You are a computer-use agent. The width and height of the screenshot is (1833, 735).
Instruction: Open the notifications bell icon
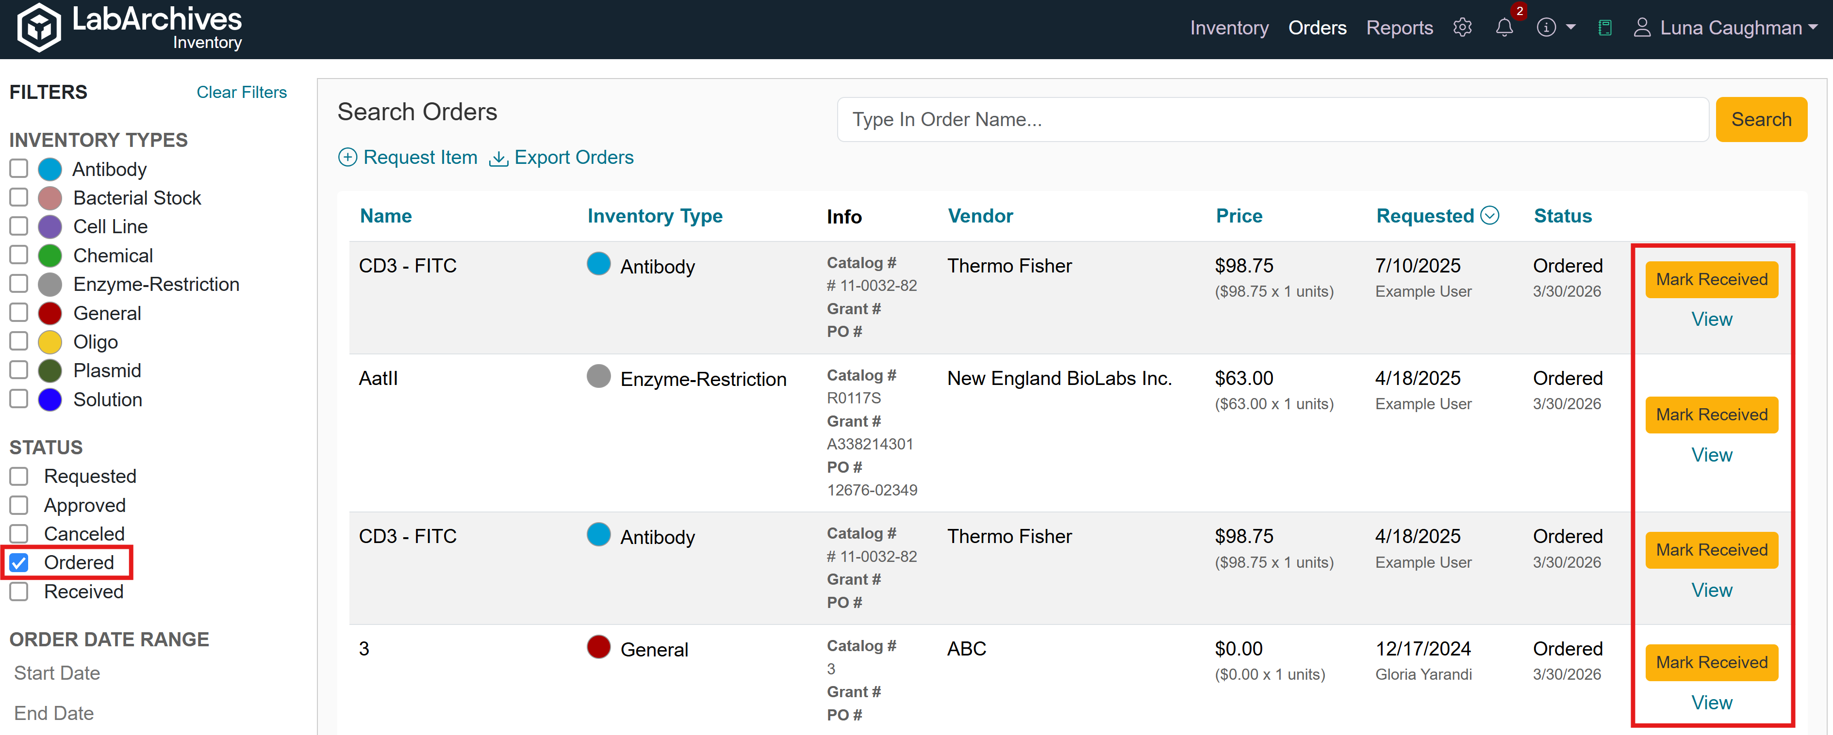[x=1503, y=28]
